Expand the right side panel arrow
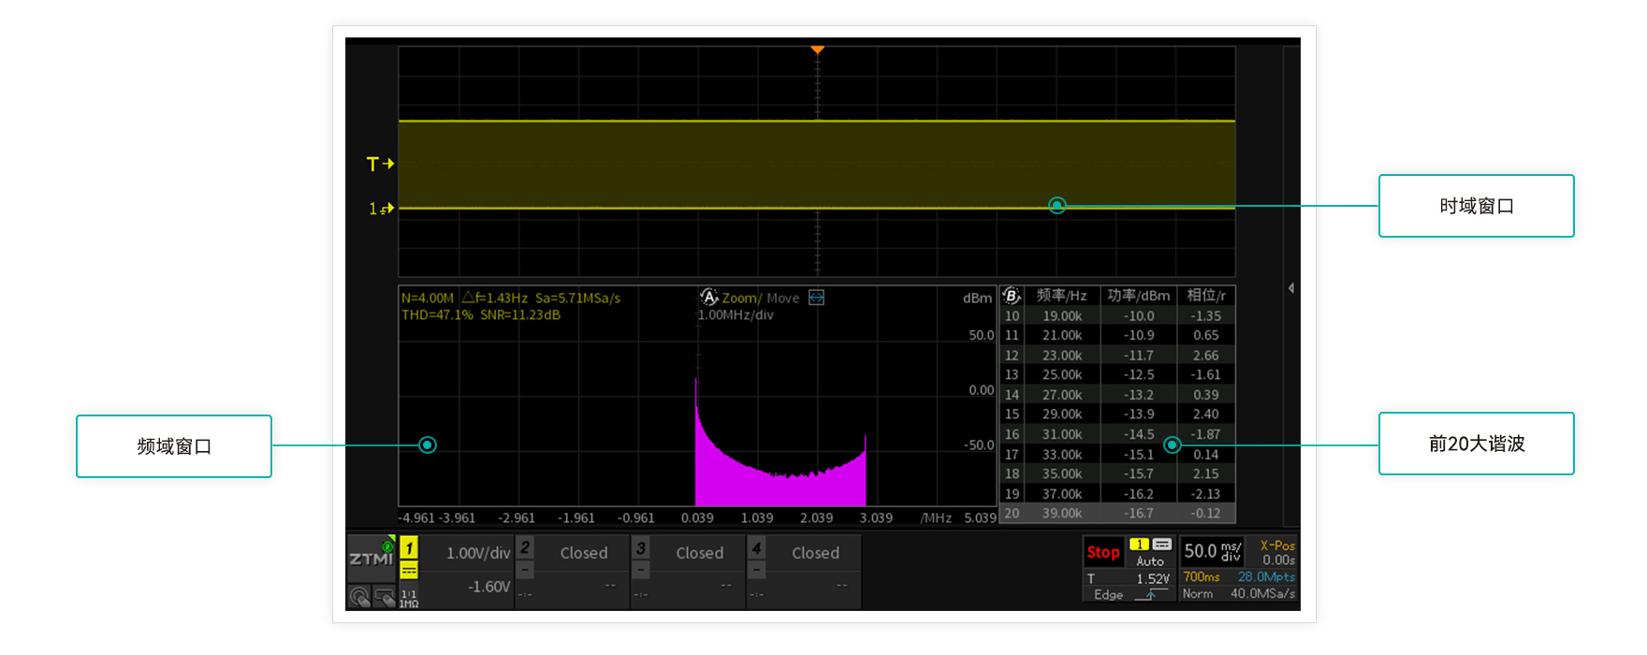Viewport: 1647px width, 655px height. point(1291,288)
